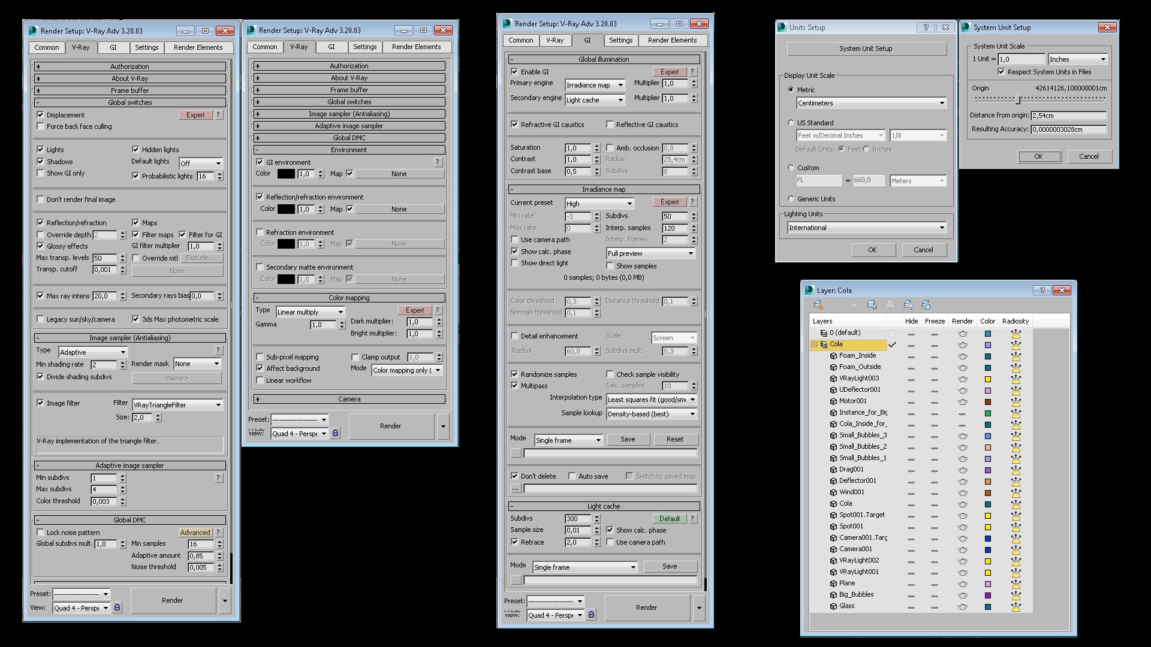This screenshot has width=1151, height=647.
Task: Click Cancel in System Unit Setup dialog
Action: click(1089, 156)
